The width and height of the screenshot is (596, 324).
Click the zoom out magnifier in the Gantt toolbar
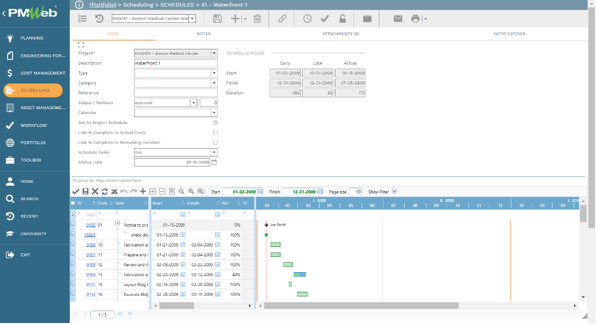182,192
